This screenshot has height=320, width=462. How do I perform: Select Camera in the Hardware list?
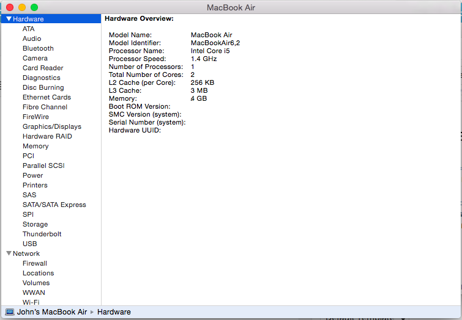(x=35, y=58)
